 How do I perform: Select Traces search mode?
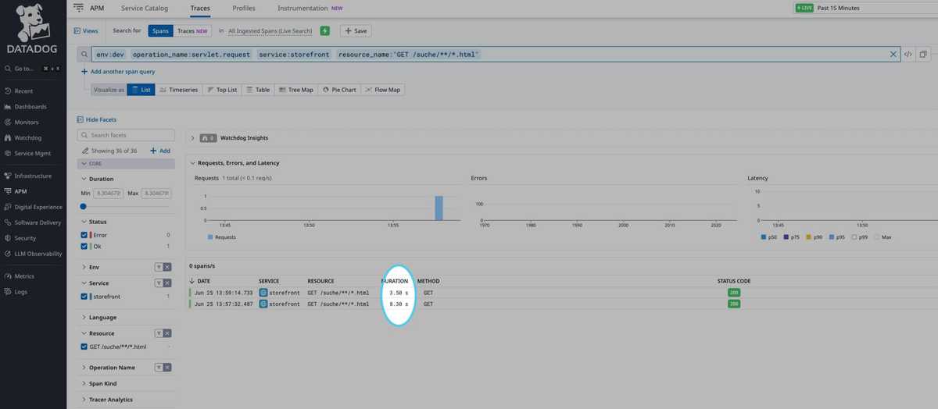click(192, 30)
